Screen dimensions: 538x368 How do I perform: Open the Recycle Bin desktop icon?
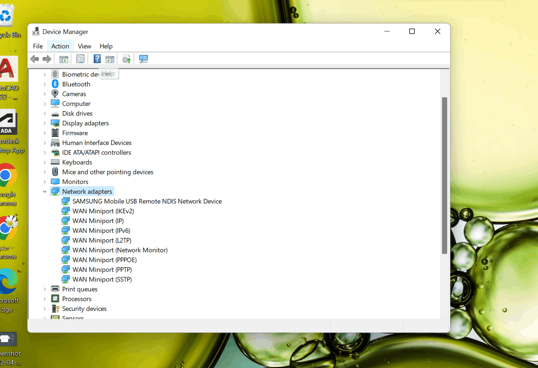pyautogui.click(x=9, y=21)
